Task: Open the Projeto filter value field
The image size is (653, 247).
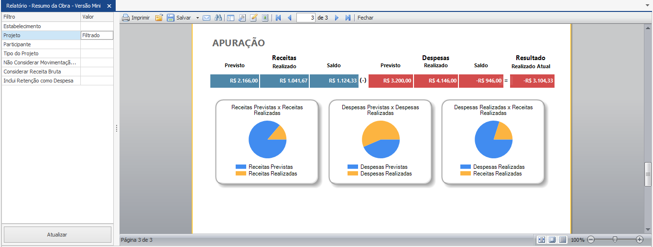Action: coord(97,35)
